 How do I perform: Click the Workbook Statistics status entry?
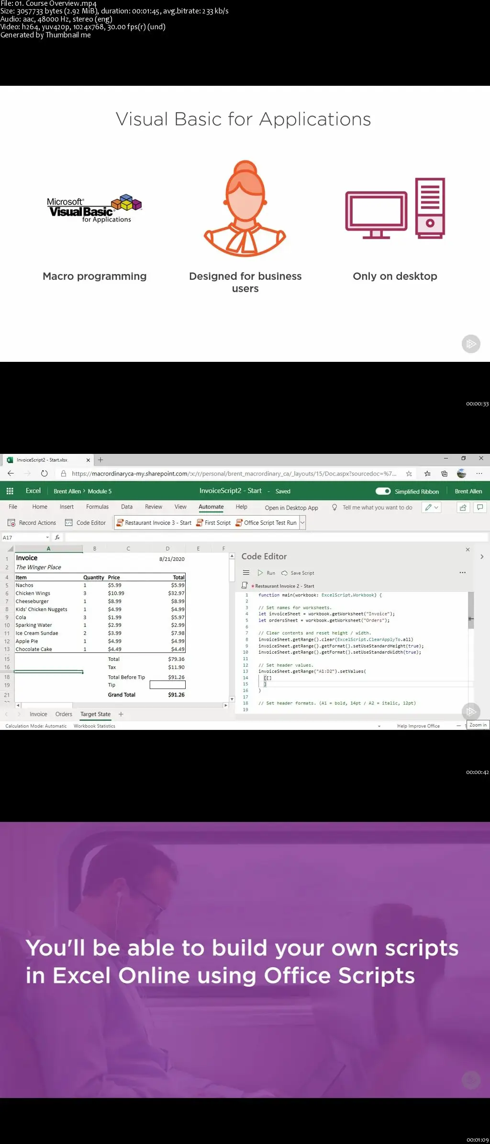94,726
